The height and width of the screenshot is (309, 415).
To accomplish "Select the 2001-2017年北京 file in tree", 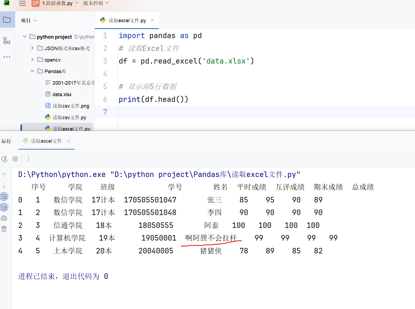I will tap(73, 83).
